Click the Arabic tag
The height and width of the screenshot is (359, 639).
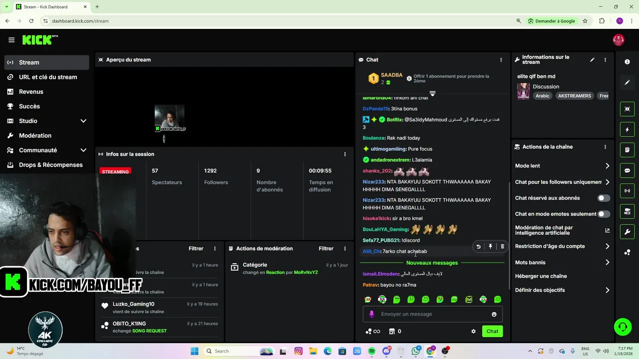pos(542,96)
